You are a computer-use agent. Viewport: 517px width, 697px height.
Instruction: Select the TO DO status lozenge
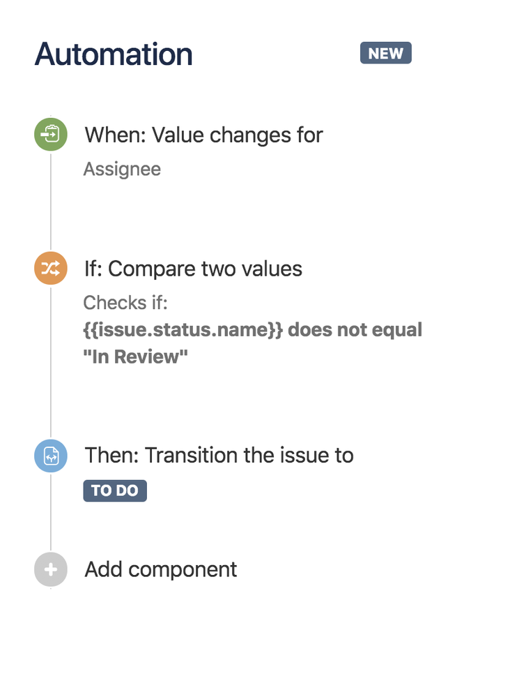click(114, 490)
